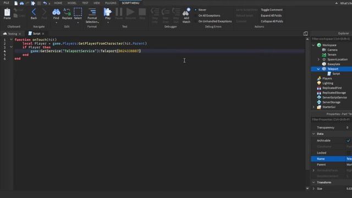The width and height of the screenshot is (352, 198).
Task: Select Baseplate in Explorer
Action: [x=334, y=64]
